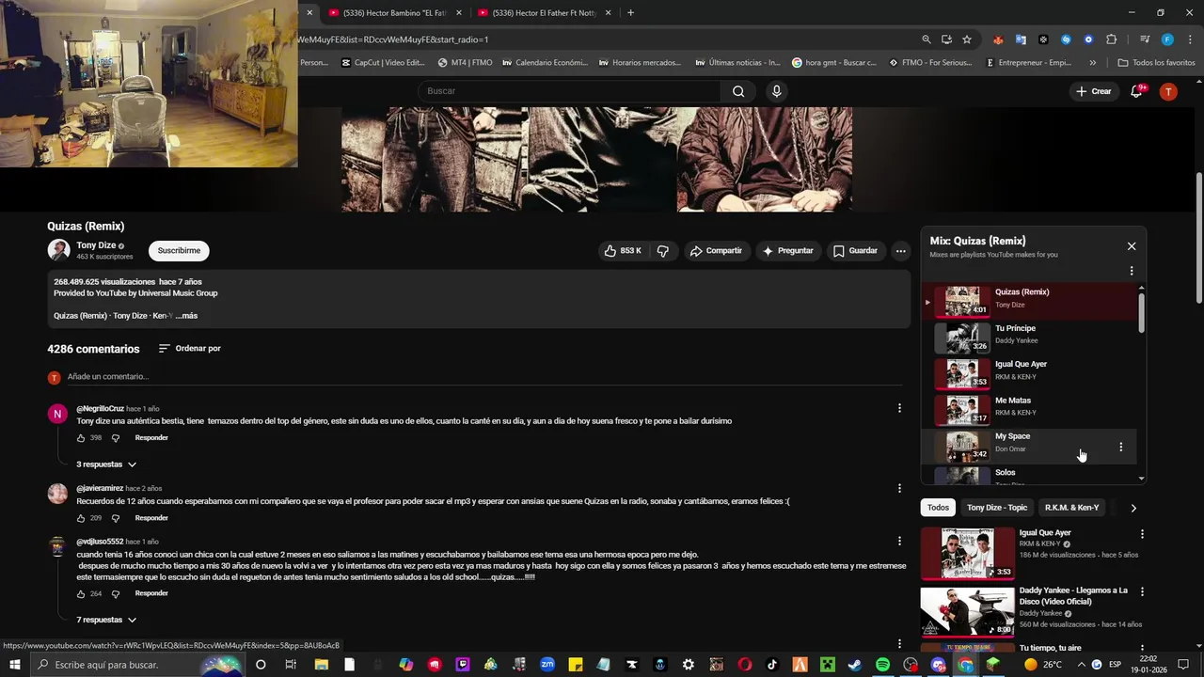Like the @vdjluso5552 comment
Image resolution: width=1204 pixels, height=677 pixels.
click(x=81, y=594)
